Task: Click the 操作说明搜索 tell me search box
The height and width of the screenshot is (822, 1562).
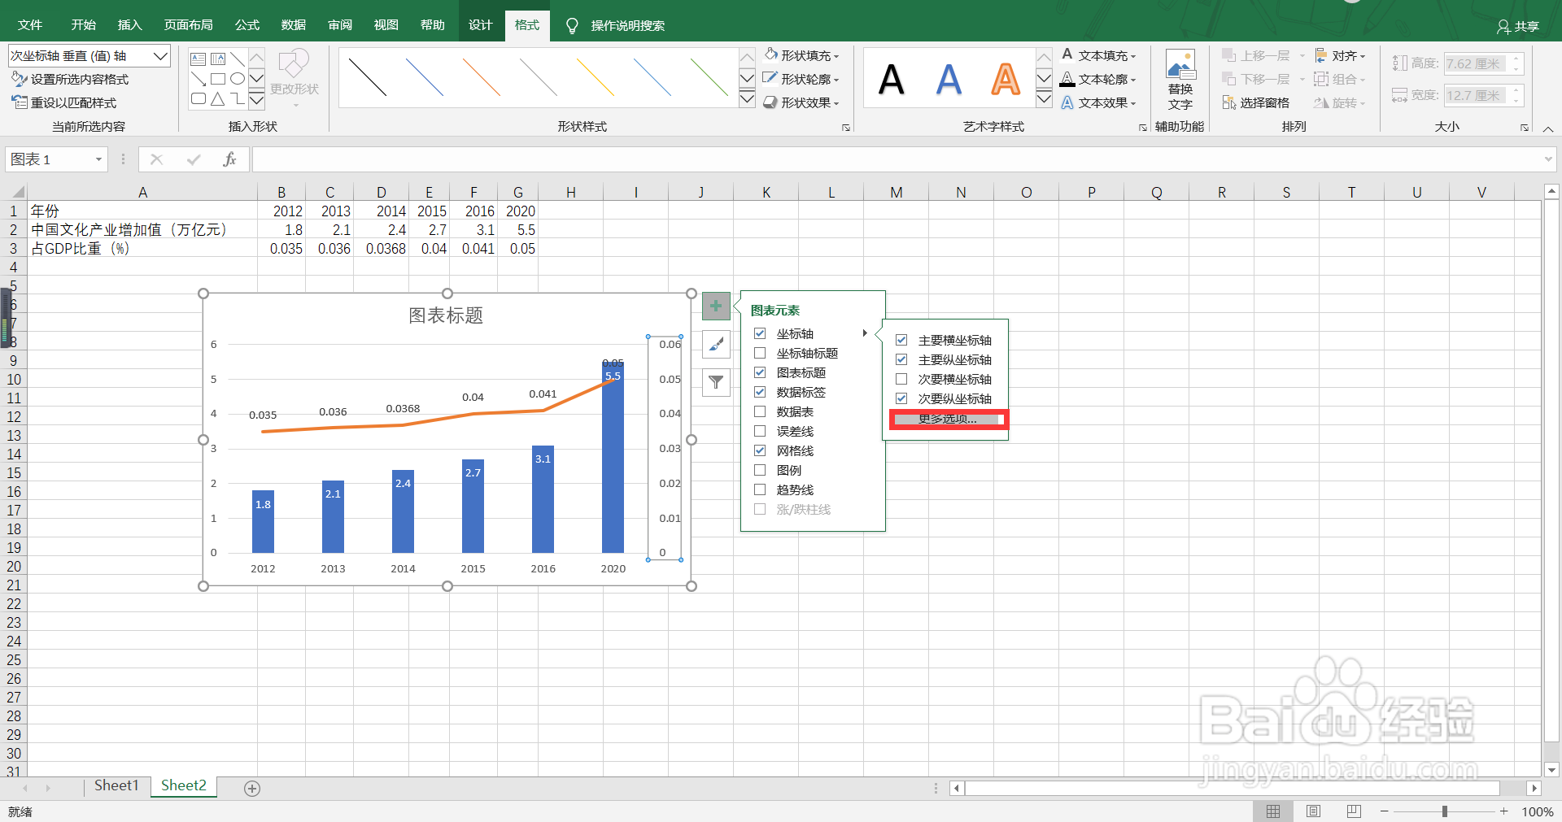Action: tap(628, 26)
